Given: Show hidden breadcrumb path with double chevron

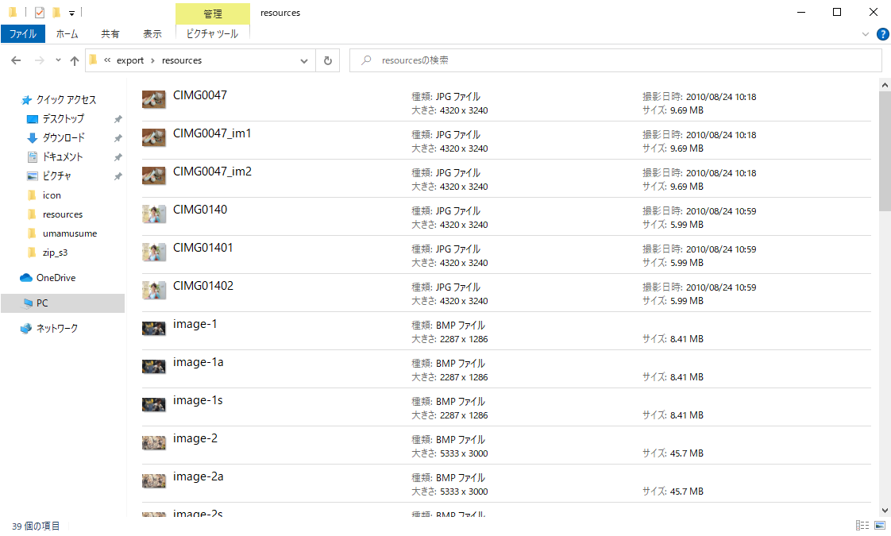Looking at the screenshot, I should click(x=107, y=60).
